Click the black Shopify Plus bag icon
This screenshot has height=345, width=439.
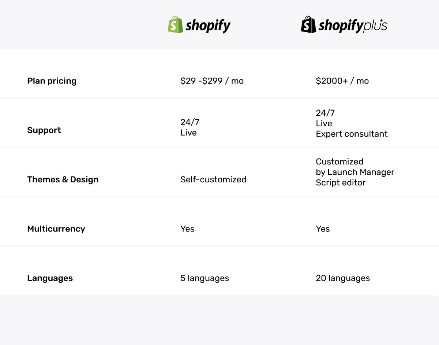click(x=308, y=25)
